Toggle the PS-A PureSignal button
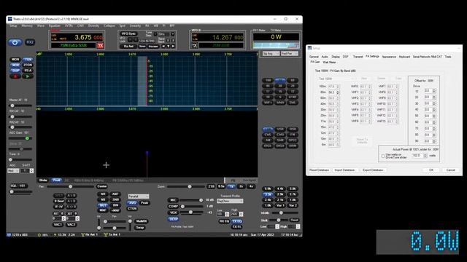This screenshot has width=467, height=262. click(28, 71)
